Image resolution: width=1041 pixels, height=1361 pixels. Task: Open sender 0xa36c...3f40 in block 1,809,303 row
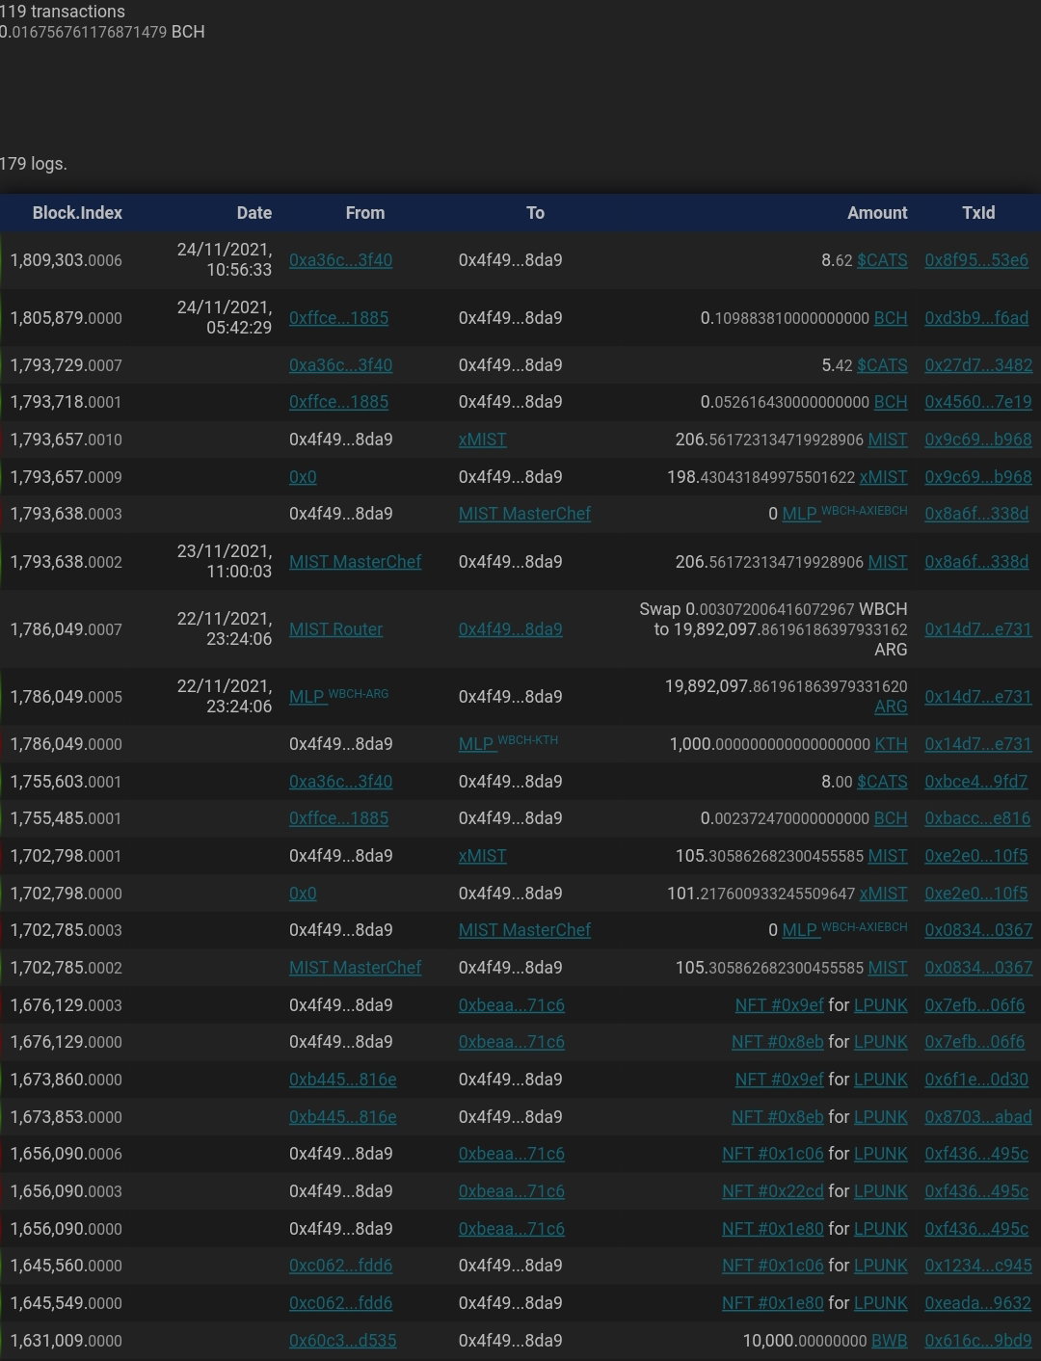tap(340, 260)
